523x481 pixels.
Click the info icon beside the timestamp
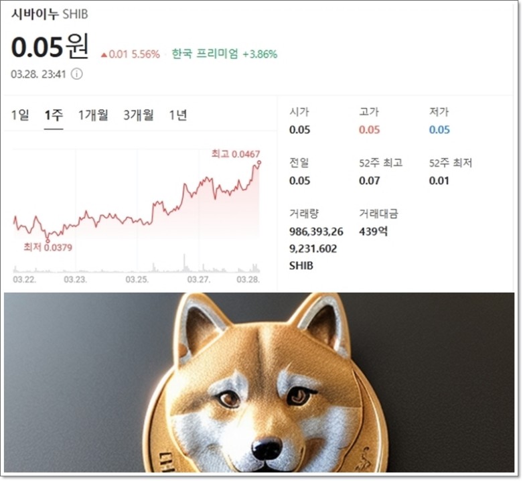pyautogui.click(x=77, y=74)
